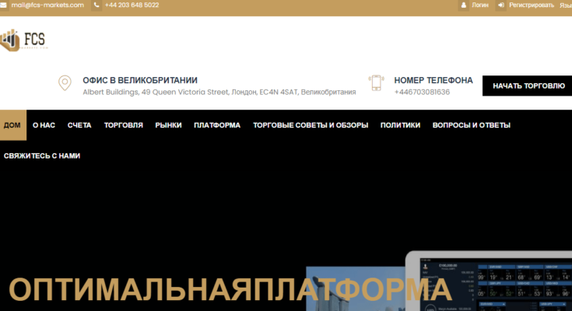Viewport: 572px width, 311px height.
Task: Click the FCS Markets logo
Action: (24, 40)
